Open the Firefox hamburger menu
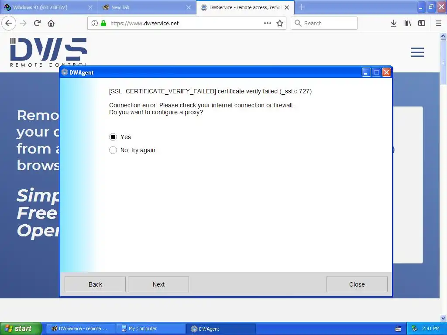The image size is (447, 335). [439, 24]
